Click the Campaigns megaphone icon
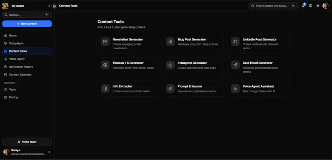Image resolution: width=332 pixels, height=160 pixels. 5,43
